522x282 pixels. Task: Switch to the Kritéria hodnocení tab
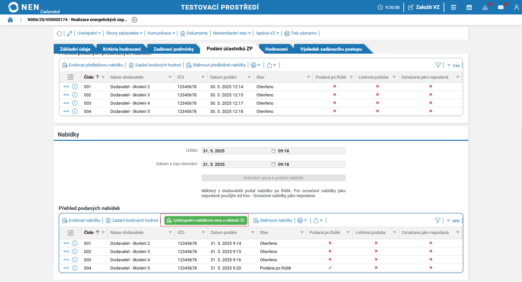point(122,49)
